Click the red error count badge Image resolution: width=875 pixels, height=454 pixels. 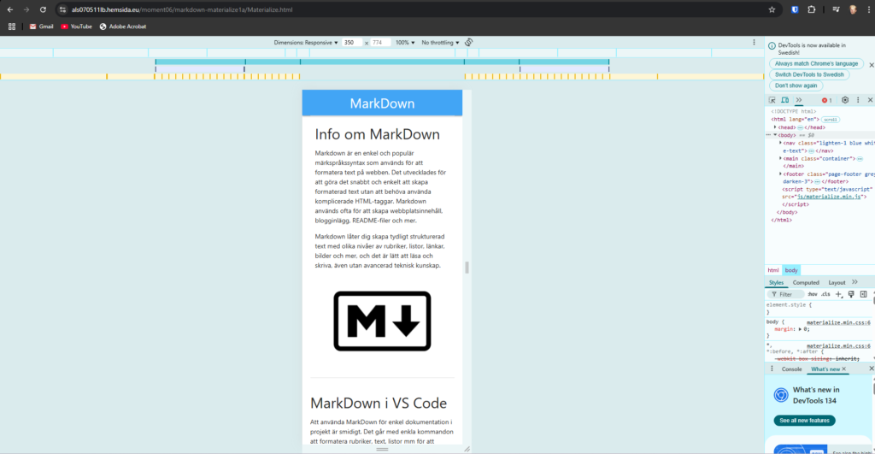point(826,101)
